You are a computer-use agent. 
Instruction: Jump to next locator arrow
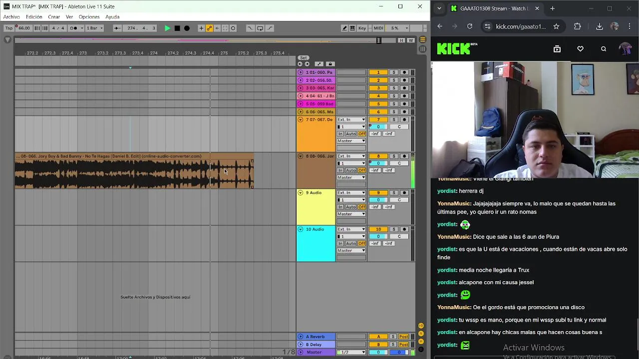(306, 64)
